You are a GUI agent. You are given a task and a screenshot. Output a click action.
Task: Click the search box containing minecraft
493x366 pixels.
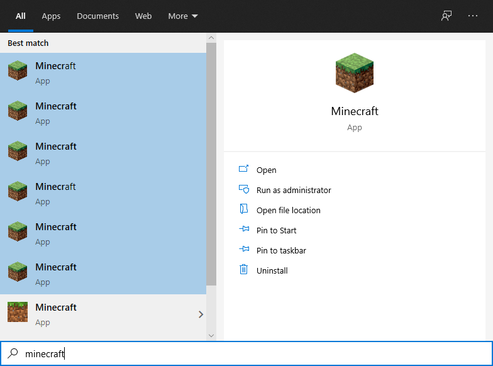click(x=246, y=353)
